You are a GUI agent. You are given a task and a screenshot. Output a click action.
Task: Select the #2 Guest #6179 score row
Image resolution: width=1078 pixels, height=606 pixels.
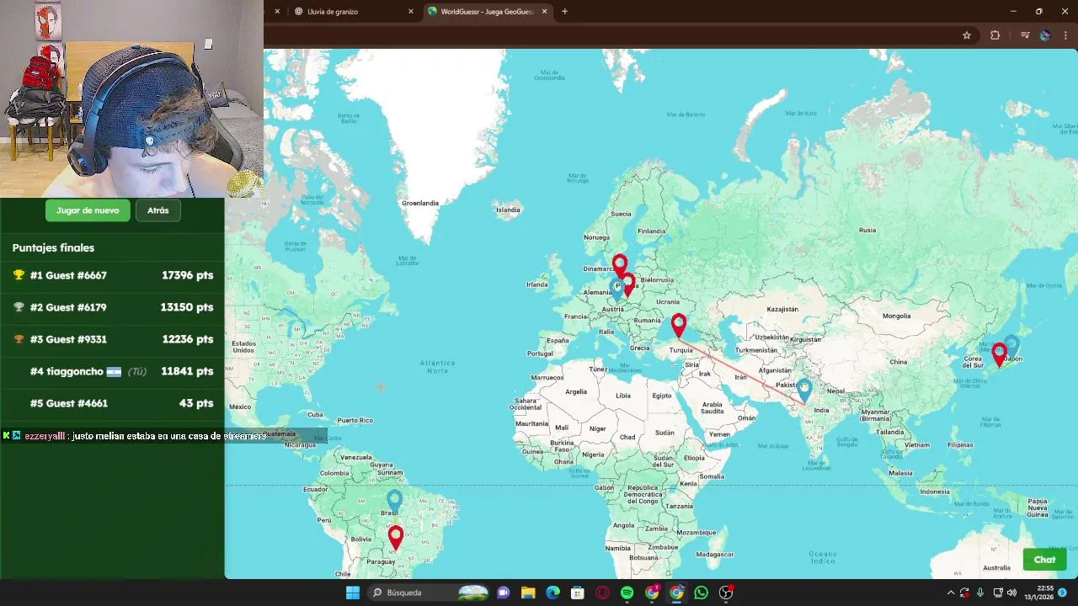(113, 307)
